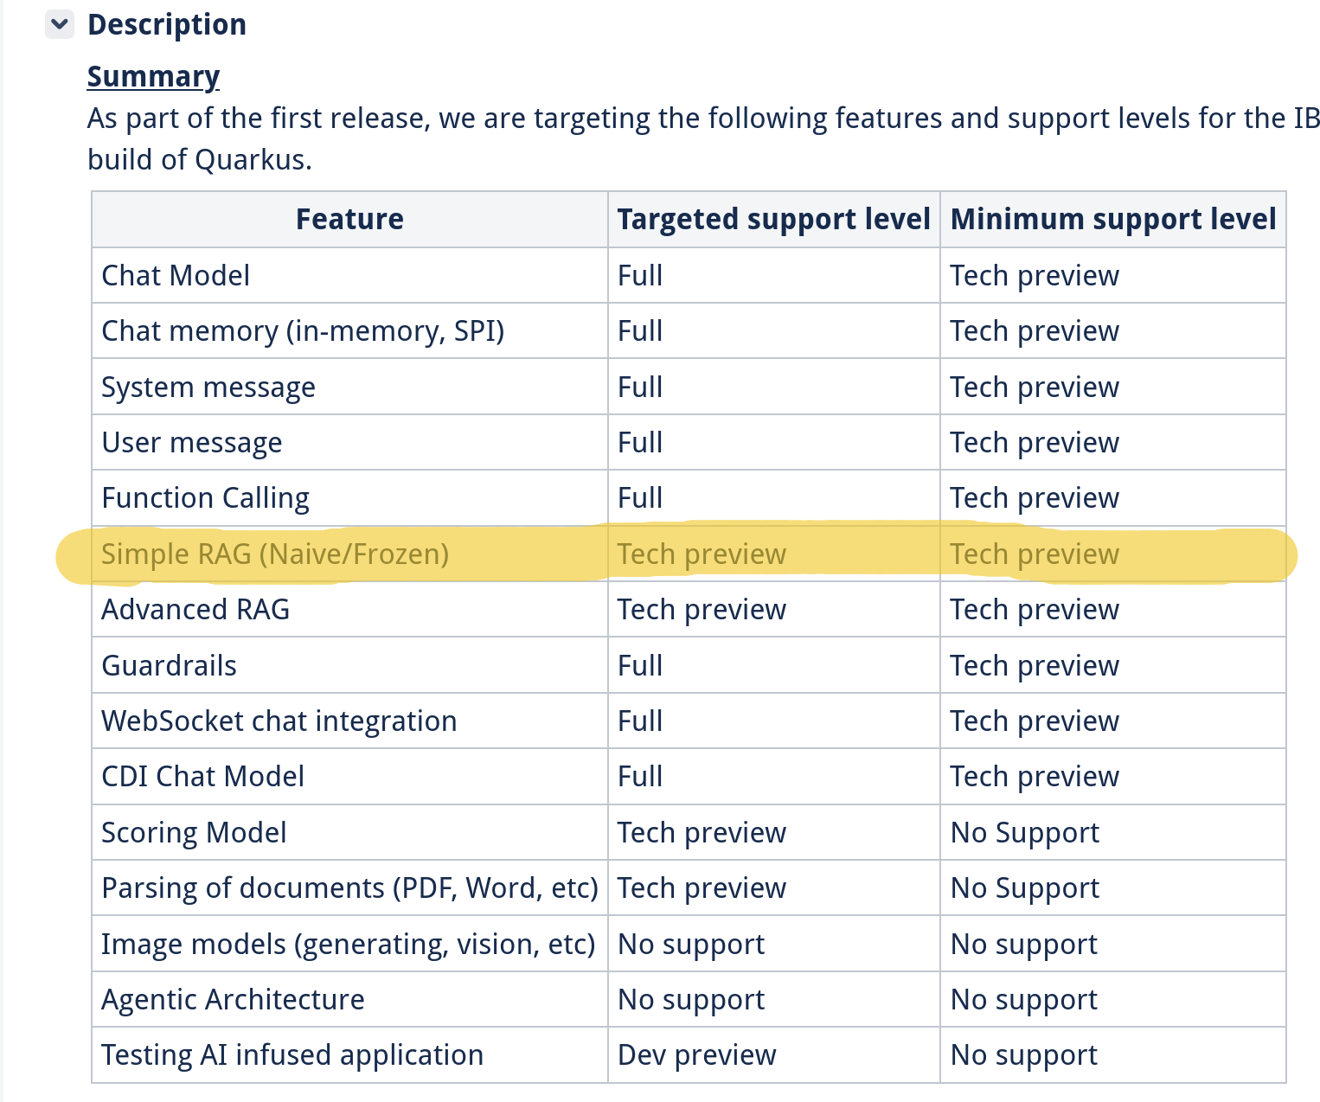
Task: Click the Function Calling feature cell
Action: (x=206, y=497)
